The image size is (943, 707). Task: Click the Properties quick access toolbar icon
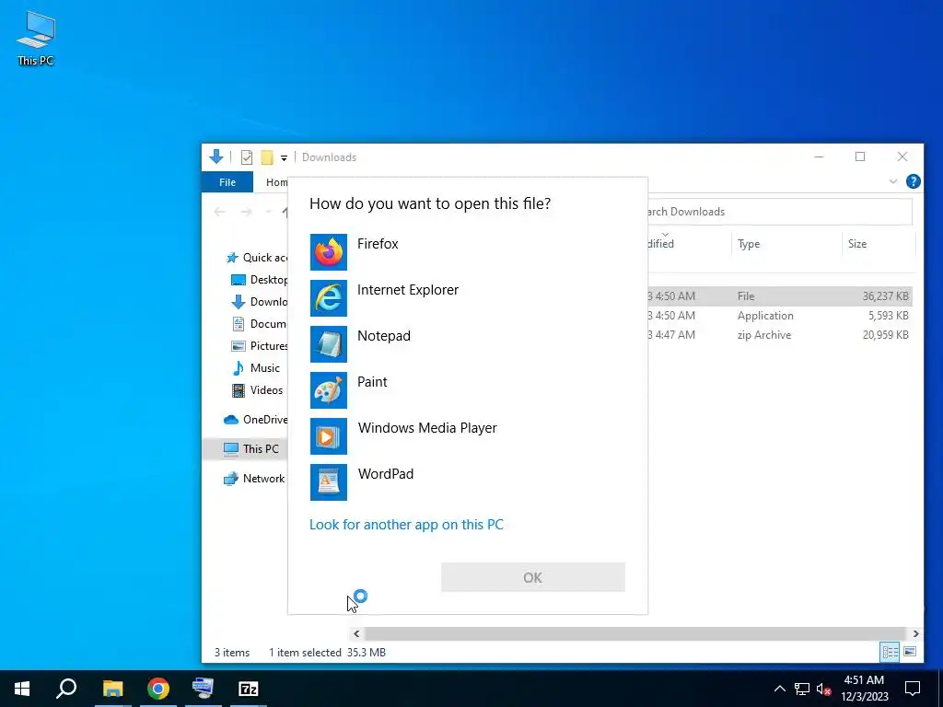click(x=247, y=157)
